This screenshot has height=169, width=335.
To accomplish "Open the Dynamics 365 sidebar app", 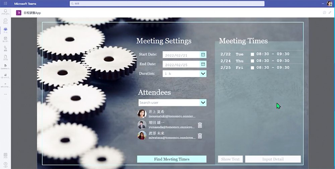I will point(5,67).
